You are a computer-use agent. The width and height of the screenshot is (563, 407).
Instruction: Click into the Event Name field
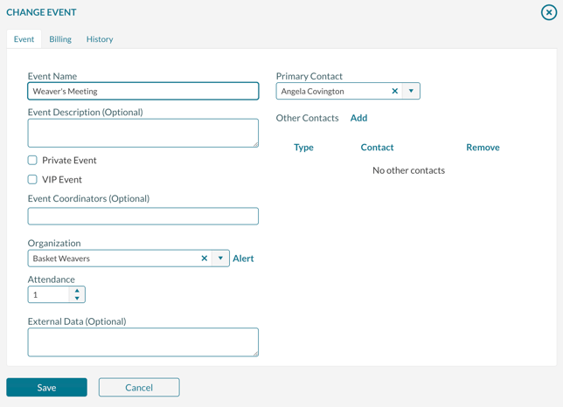142,91
